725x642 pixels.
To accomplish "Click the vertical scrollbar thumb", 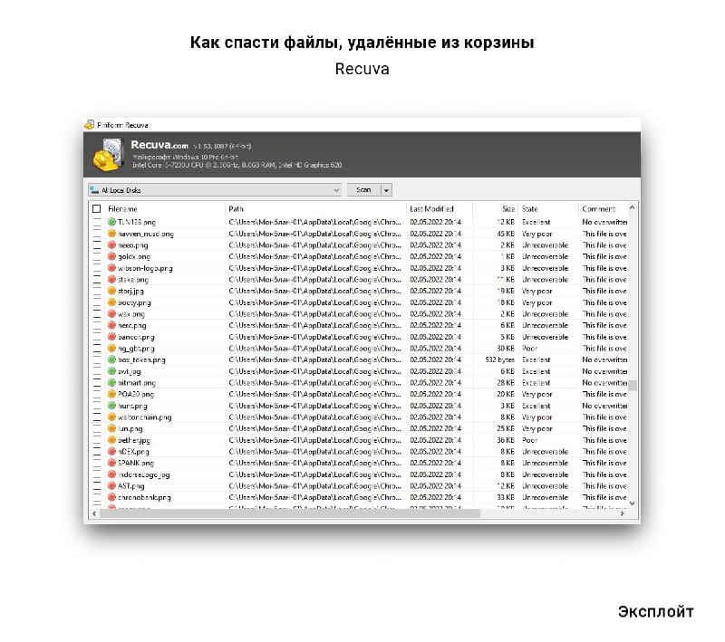I will point(633,386).
